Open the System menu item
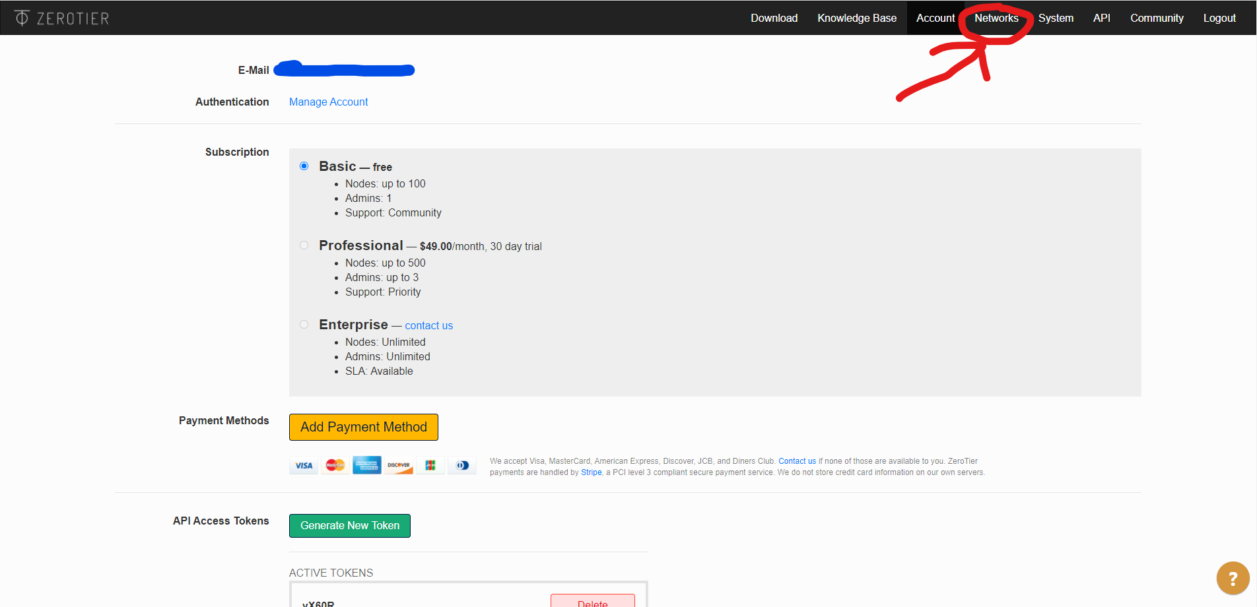Image resolution: width=1257 pixels, height=607 pixels. pos(1056,18)
